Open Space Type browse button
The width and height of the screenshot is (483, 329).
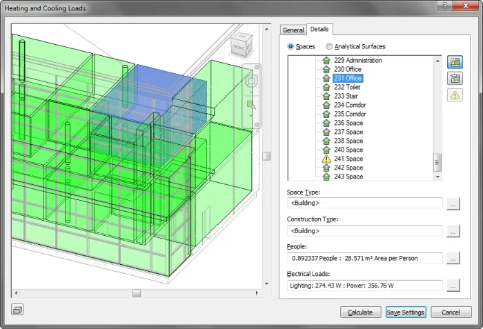453,203
